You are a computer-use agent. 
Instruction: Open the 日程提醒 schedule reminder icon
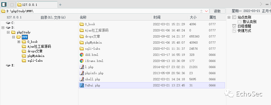[x=234, y=26]
